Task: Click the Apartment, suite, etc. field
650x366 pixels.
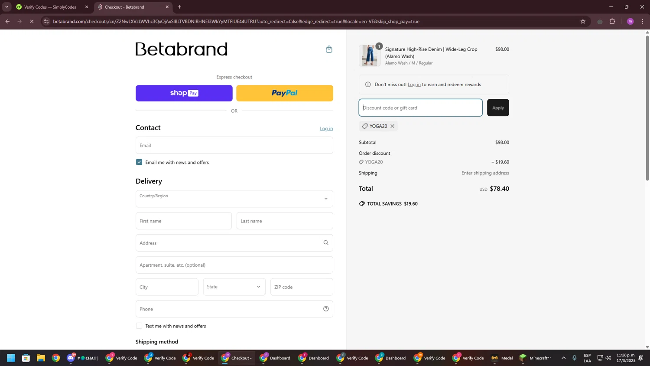Action: click(234, 265)
